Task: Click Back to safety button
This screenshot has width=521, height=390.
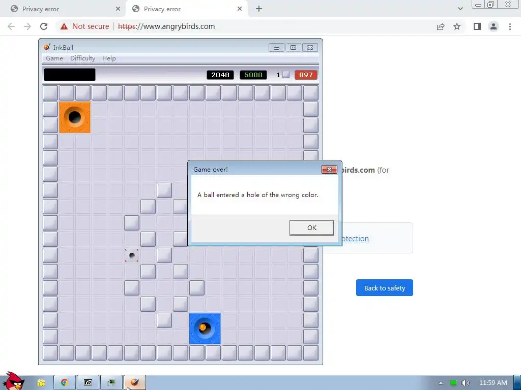Action: [x=385, y=288]
